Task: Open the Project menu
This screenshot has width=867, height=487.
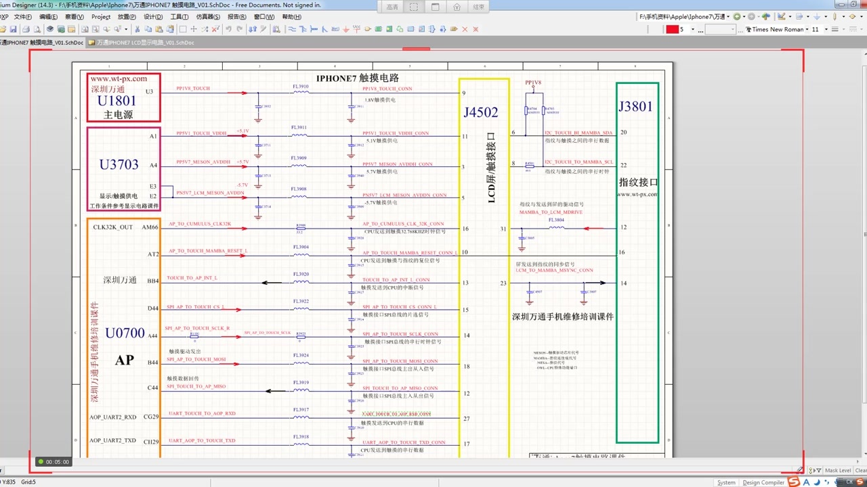Action: (101, 16)
